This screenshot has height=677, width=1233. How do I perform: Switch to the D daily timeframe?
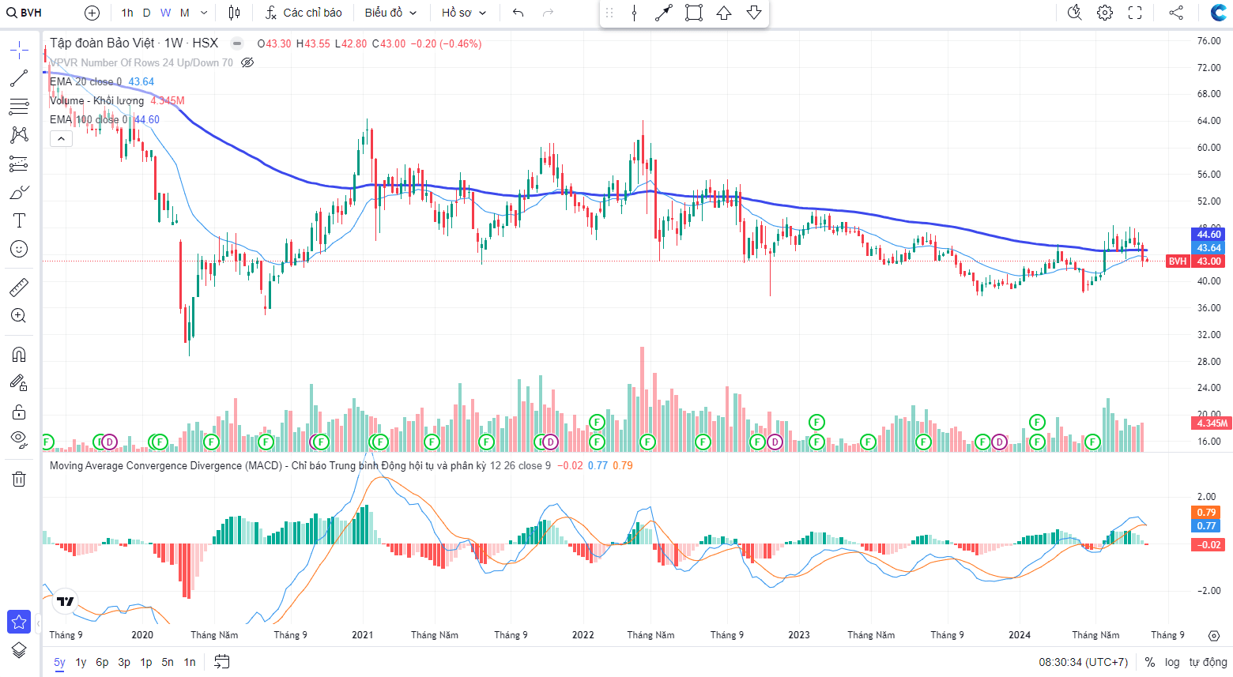pos(146,13)
